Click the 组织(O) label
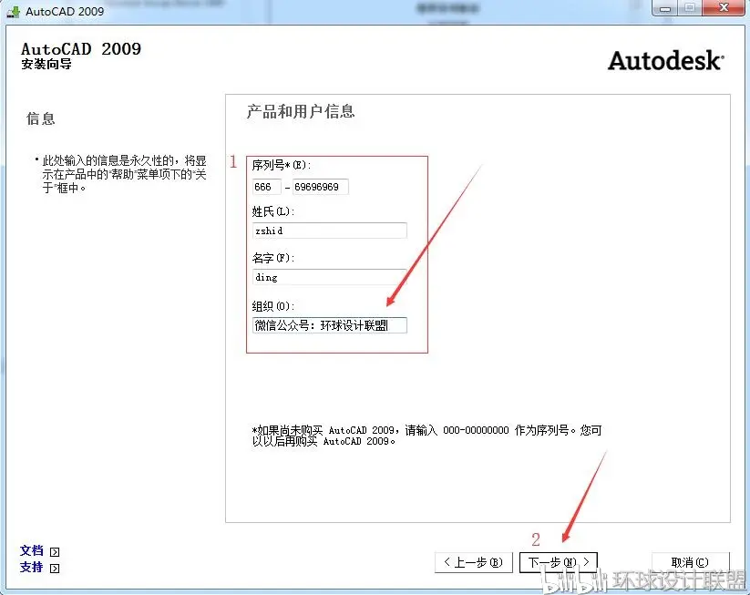Image resolution: width=750 pixels, height=595 pixels. [273, 306]
